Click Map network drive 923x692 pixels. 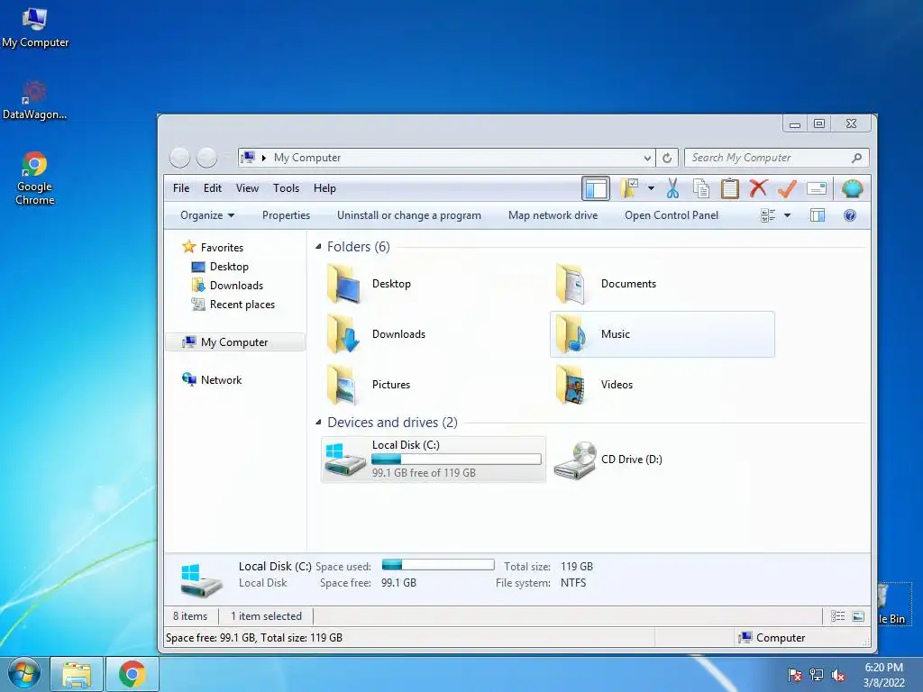pos(553,215)
